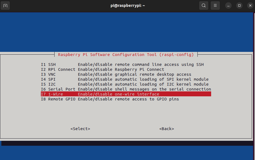Click the terminal vertical scrollbar

[x=254, y=86]
